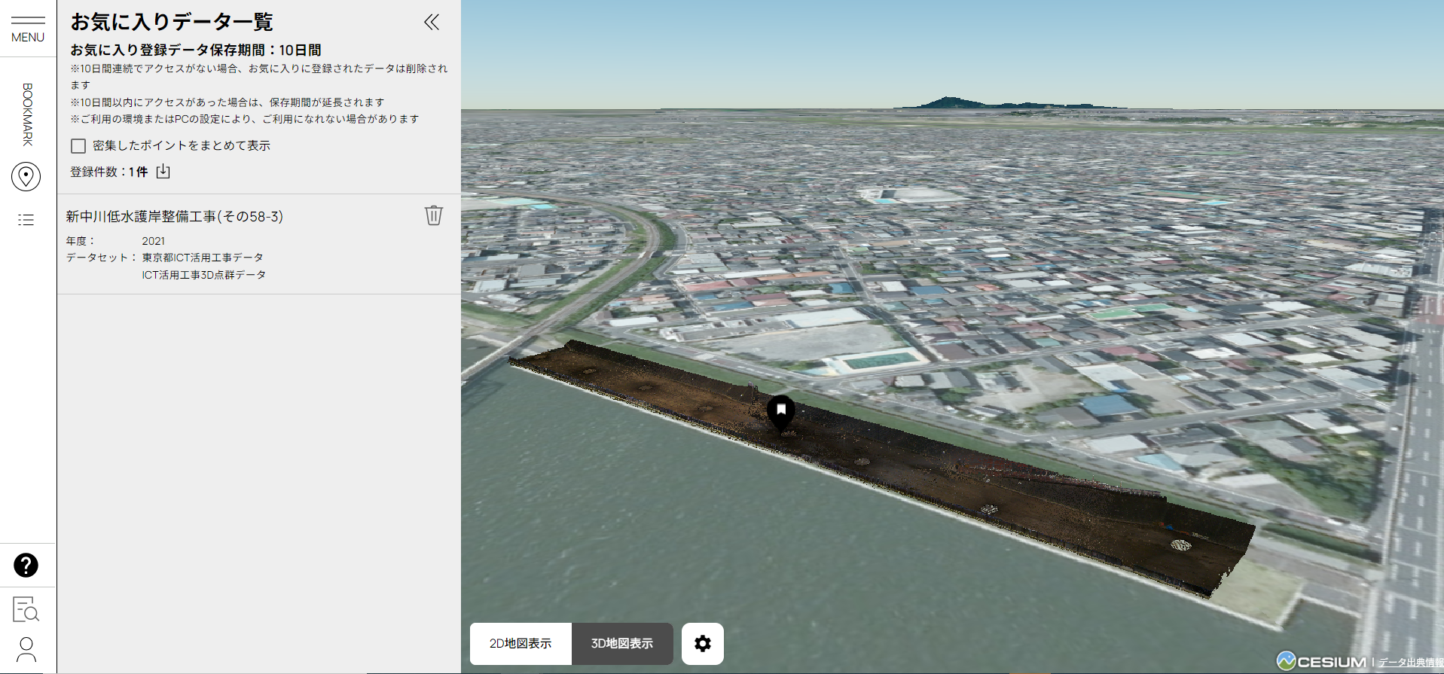Screen dimensions: 1444x674
Task: Open the help question mark icon
Action: click(x=26, y=565)
